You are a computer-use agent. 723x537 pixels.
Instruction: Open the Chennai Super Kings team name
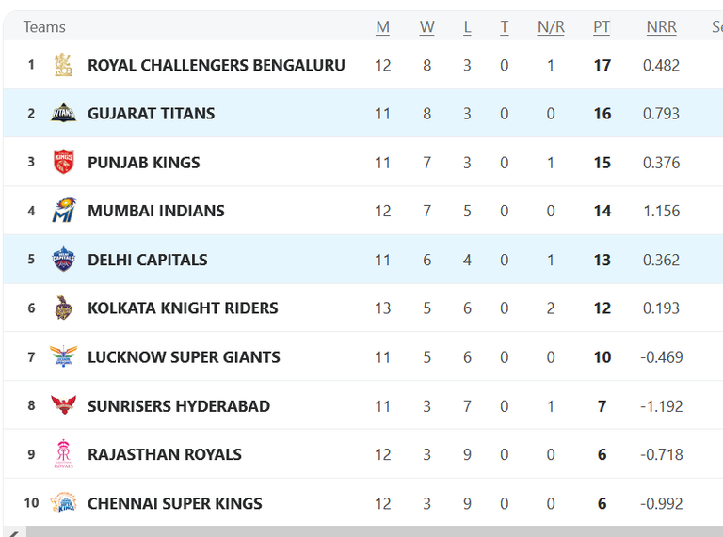click(x=175, y=503)
